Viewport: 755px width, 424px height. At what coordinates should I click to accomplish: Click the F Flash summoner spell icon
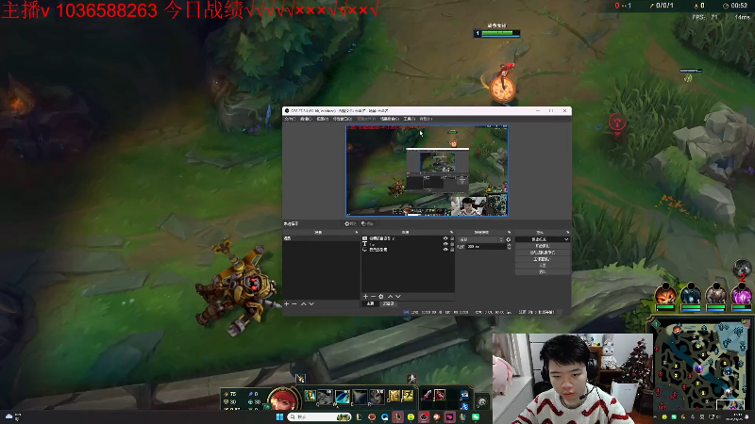click(408, 395)
